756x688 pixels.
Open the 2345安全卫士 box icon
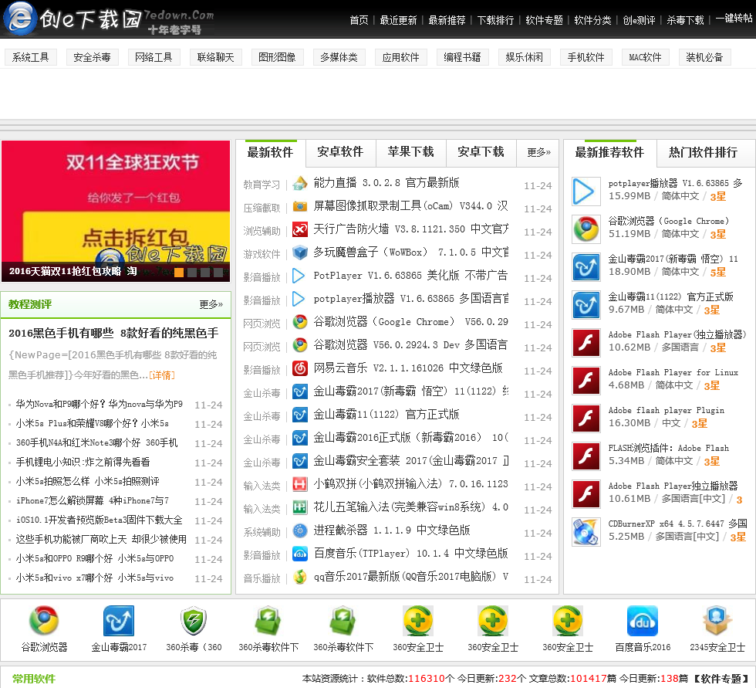point(717,621)
